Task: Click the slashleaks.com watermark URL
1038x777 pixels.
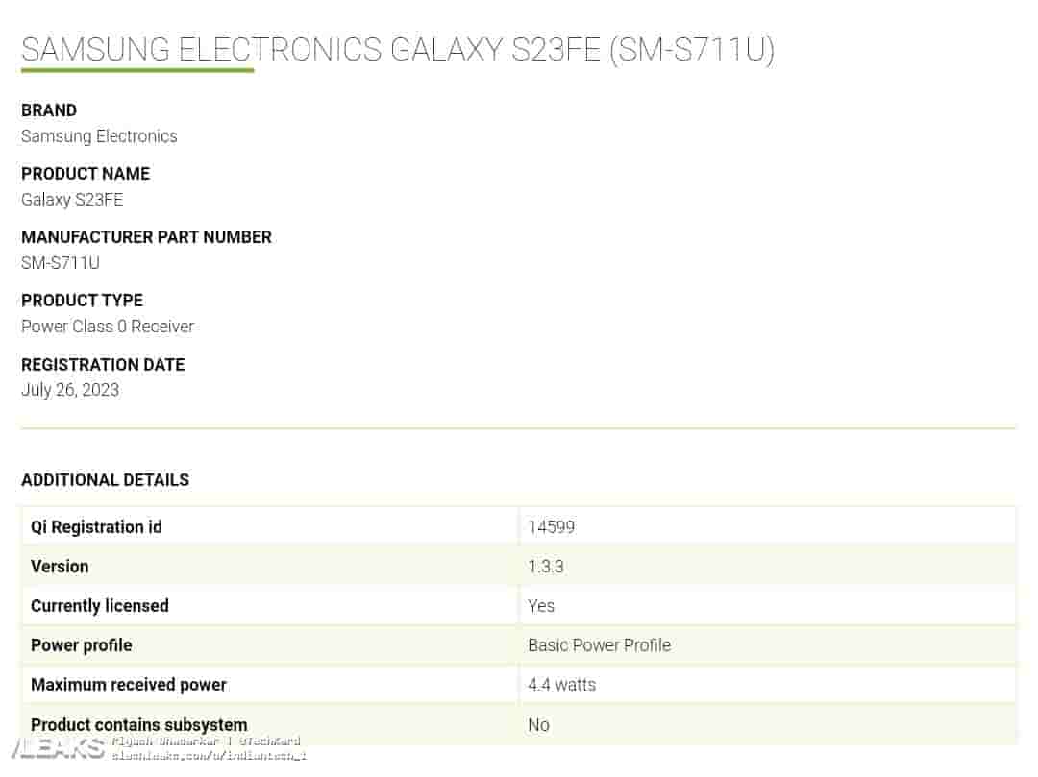Action: click(209, 756)
